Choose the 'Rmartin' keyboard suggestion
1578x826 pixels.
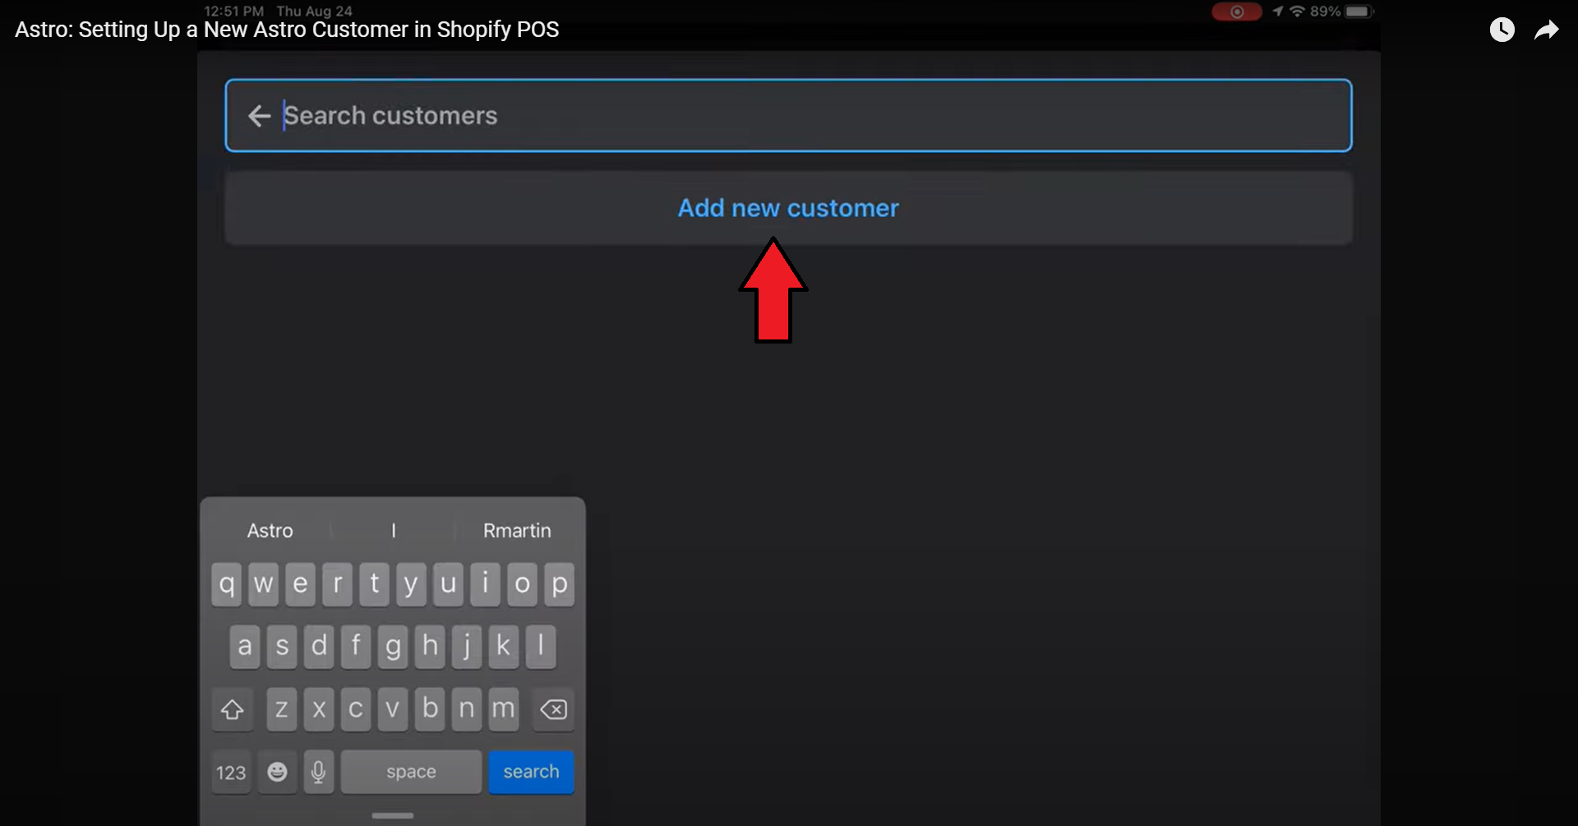click(x=517, y=531)
